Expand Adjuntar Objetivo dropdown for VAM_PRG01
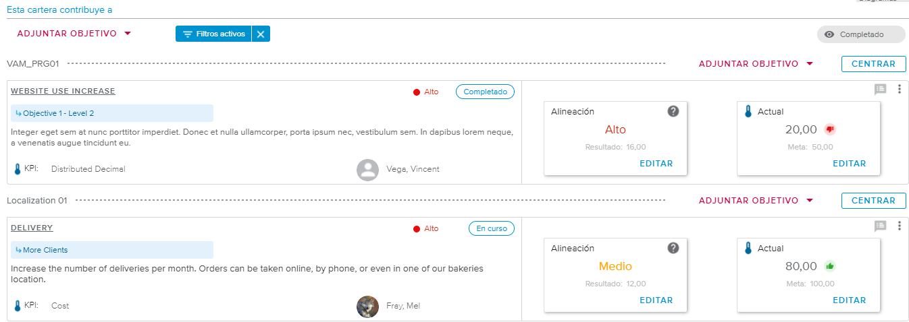 755,64
